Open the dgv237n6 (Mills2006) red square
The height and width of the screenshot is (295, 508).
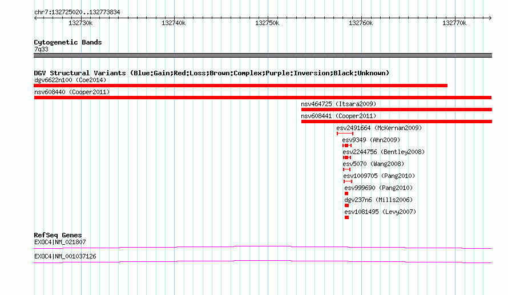pyautogui.click(x=346, y=205)
